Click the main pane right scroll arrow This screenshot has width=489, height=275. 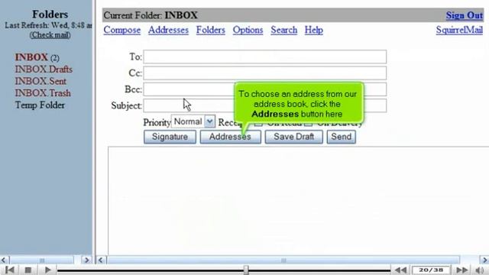(484, 260)
